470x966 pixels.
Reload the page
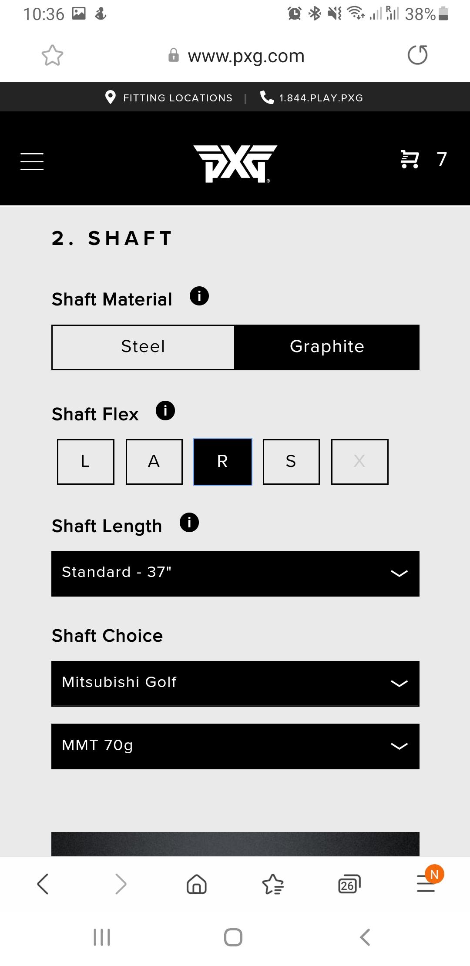[x=417, y=55]
